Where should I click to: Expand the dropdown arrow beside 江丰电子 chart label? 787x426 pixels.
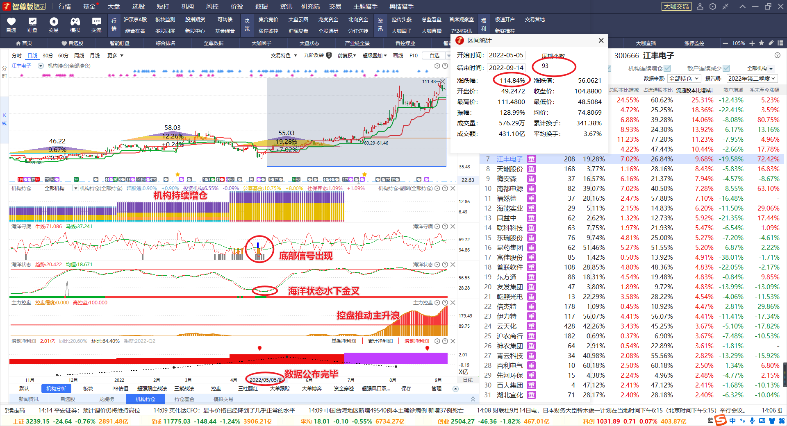(x=41, y=66)
